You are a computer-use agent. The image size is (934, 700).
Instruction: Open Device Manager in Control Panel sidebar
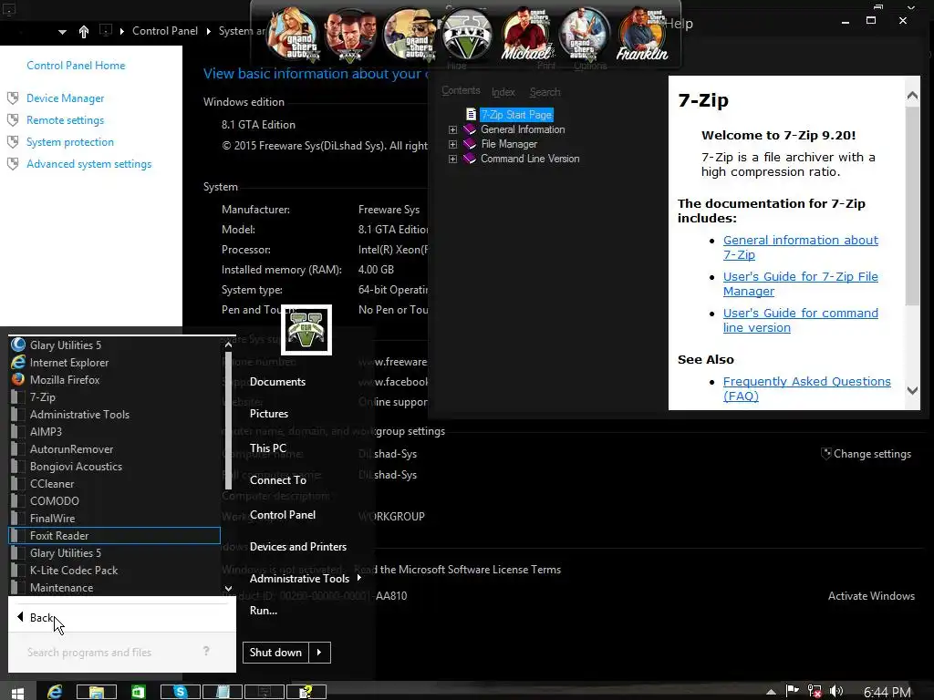tap(66, 98)
